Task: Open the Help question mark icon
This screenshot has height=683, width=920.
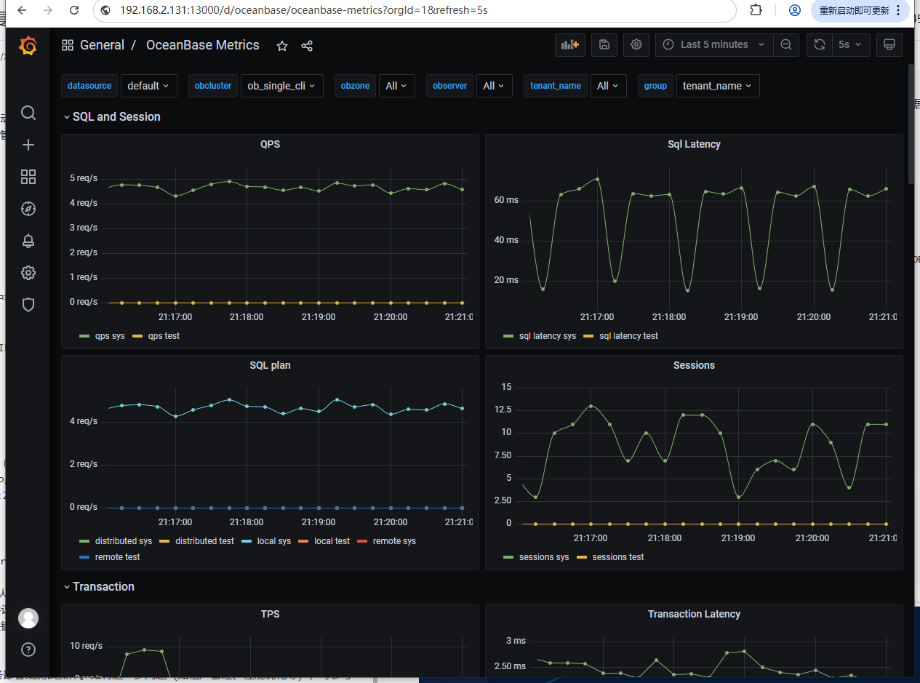Action: pyautogui.click(x=28, y=650)
